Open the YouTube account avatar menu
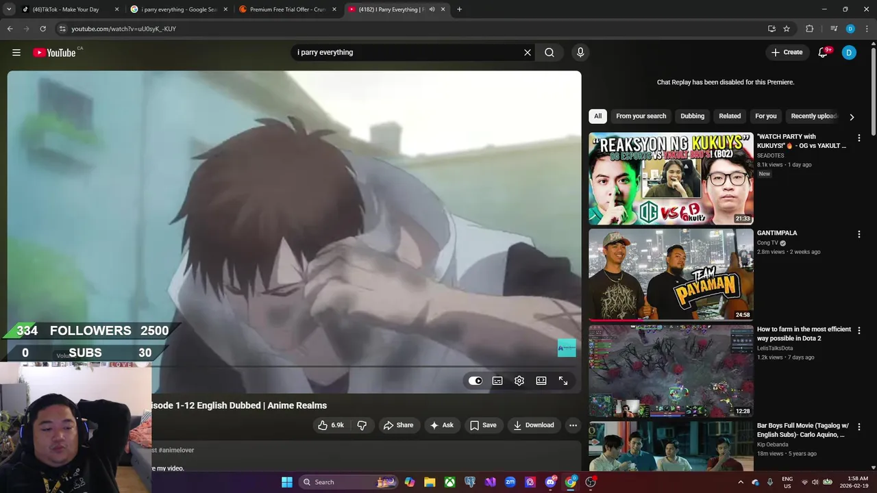Screen dimensions: 877x493 coord(849,53)
